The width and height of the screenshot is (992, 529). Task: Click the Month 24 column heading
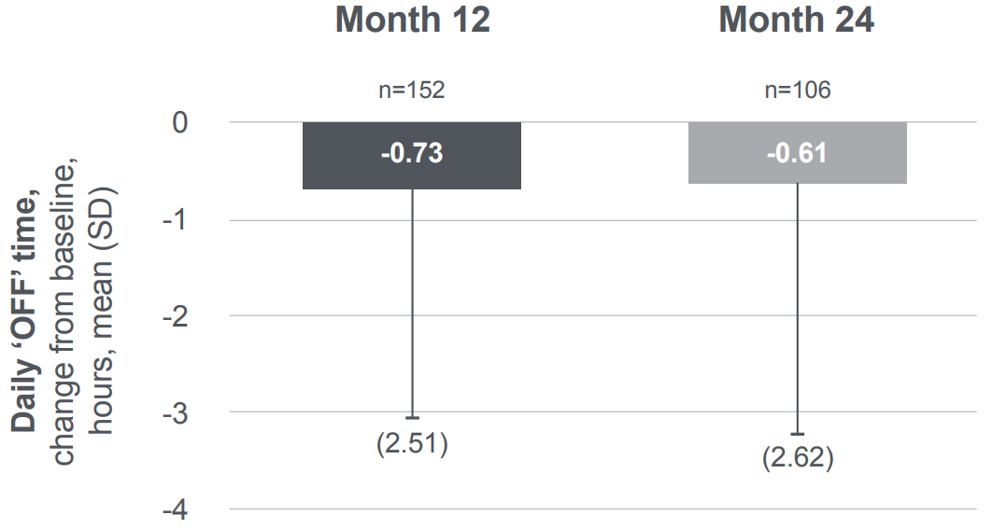tap(797, 20)
